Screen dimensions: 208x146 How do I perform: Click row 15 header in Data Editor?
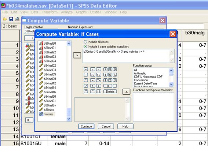click(x=11, y=143)
